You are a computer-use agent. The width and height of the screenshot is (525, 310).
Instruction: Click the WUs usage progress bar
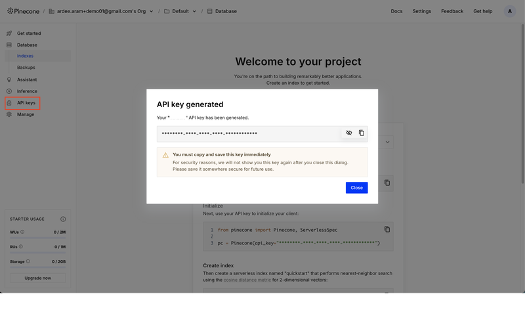(38, 238)
